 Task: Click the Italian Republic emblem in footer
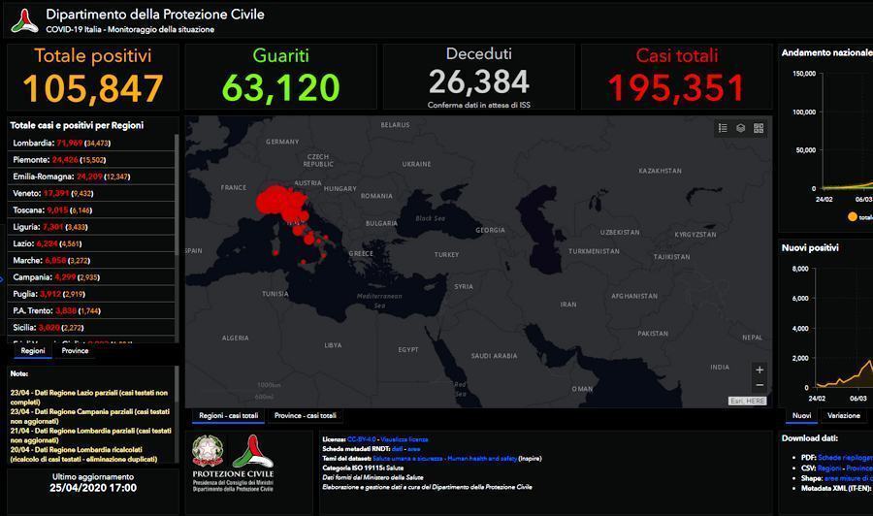coord(206,451)
